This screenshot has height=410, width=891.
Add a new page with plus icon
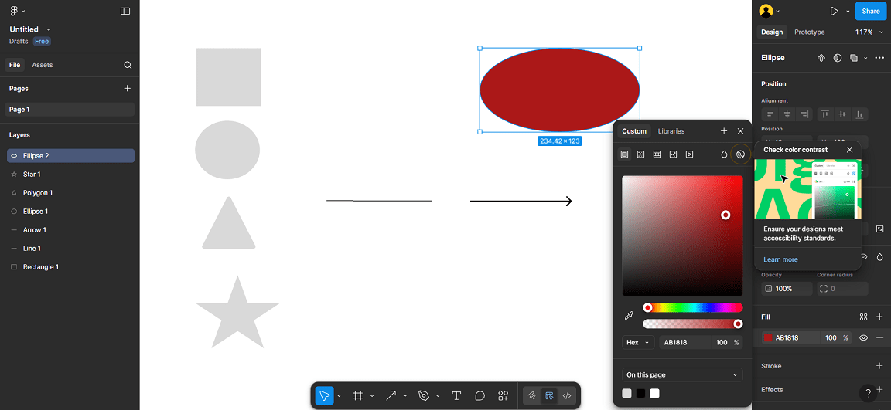tap(128, 89)
